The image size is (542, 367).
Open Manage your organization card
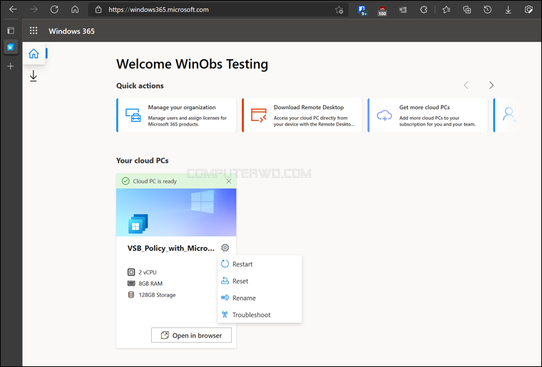pyautogui.click(x=176, y=115)
